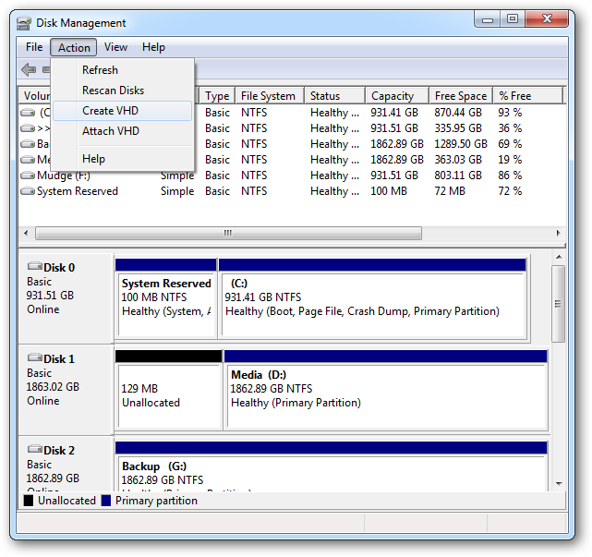Click up arrow of disk pane scrollbar
The width and height of the screenshot is (592, 557).
point(559,257)
